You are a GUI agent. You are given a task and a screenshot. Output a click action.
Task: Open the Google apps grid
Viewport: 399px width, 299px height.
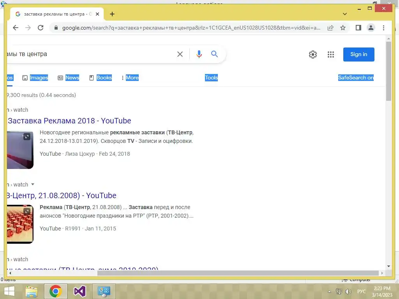330,55
